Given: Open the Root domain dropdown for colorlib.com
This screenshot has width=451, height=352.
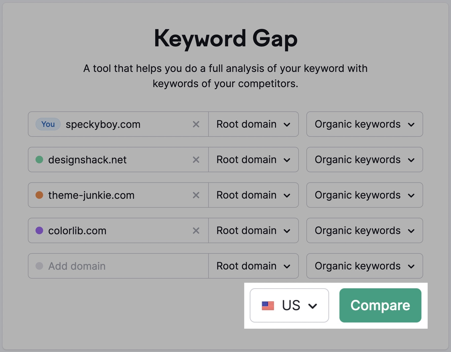Looking at the screenshot, I should [x=253, y=231].
